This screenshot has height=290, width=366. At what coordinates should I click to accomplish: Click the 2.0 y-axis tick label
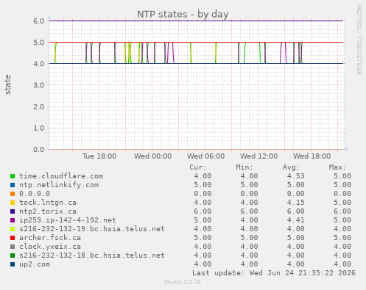39,106
